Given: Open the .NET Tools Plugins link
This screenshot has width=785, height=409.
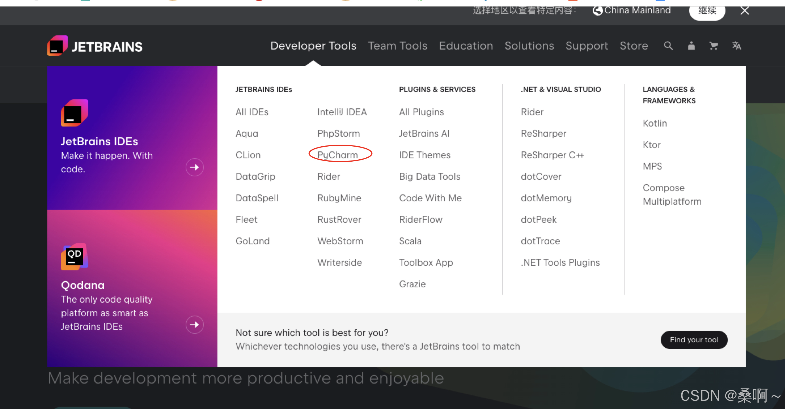Looking at the screenshot, I should click(x=560, y=263).
